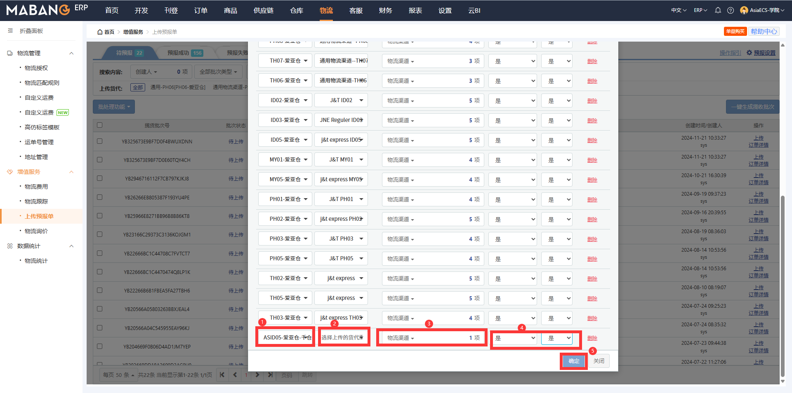Select checkbox for batch YB25966E8271B896B8B86KT8
The image size is (792, 393).
99,215
